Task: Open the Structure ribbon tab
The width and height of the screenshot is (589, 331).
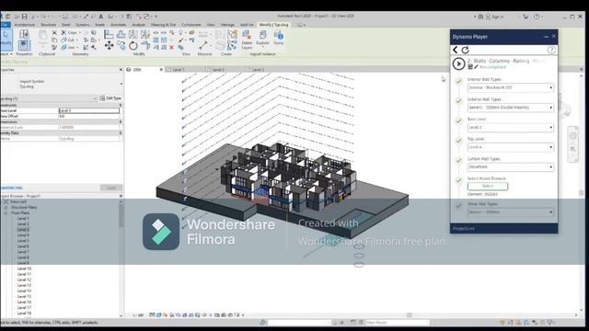Action: click(x=48, y=25)
